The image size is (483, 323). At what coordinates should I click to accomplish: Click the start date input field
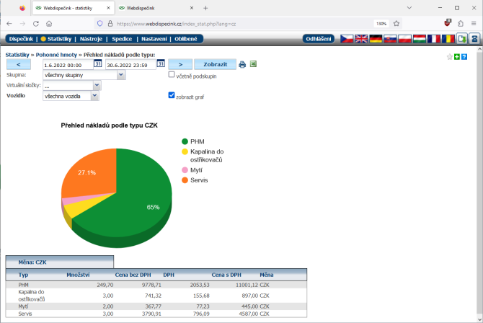pos(68,65)
